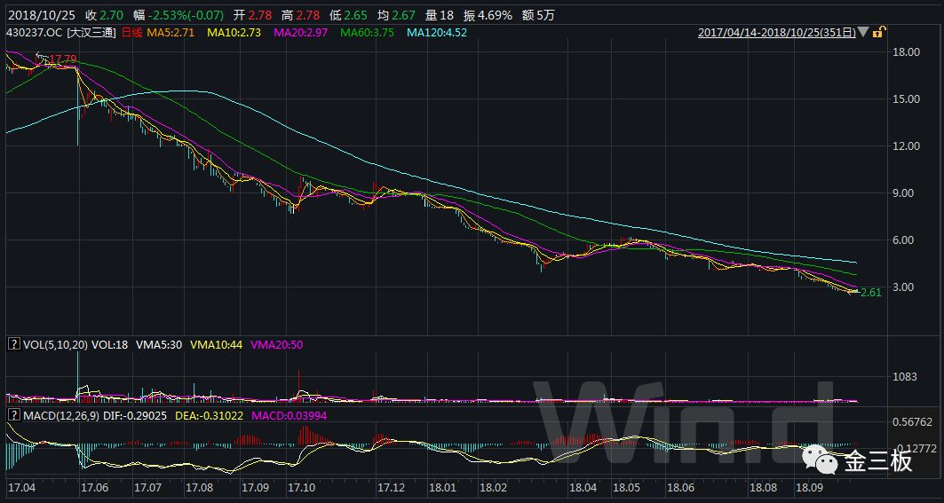Image resolution: width=944 pixels, height=503 pixels.
Task: Open the MACD indicator help question-mark icon
Action: pyautogui.click(x=12, y=415)
